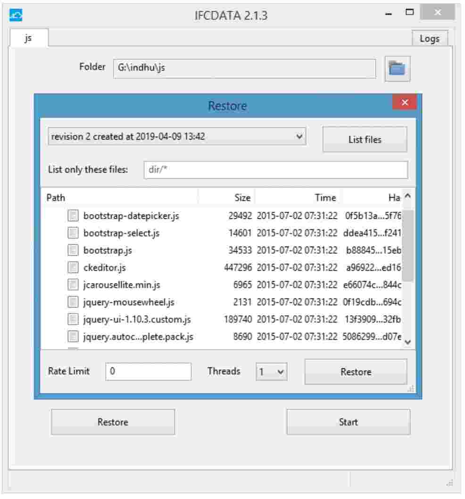The width and height of the screenshot is (465, 499).
Task: Open the revision selection dropdown
Action: tap(177, 136)
